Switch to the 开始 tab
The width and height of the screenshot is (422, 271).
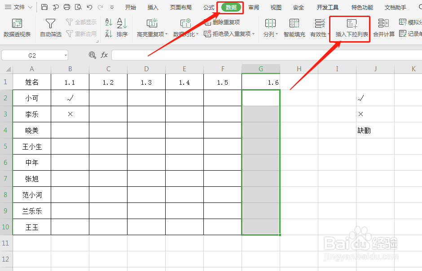click(131, 8)
